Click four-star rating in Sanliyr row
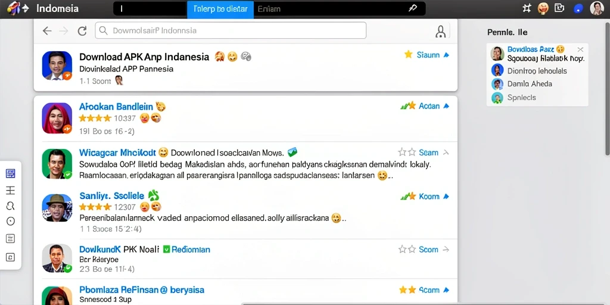 pyautogui.click(x=95, y=207)
